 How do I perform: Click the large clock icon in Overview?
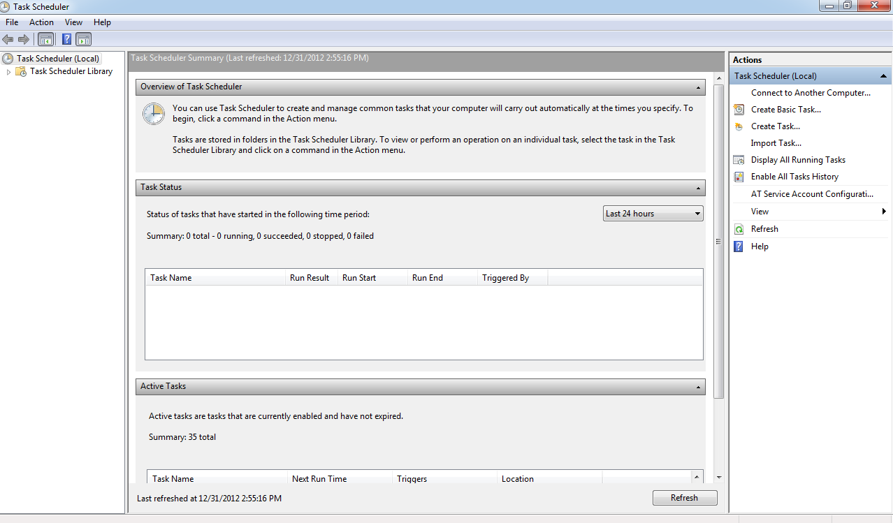coord(154,114)
